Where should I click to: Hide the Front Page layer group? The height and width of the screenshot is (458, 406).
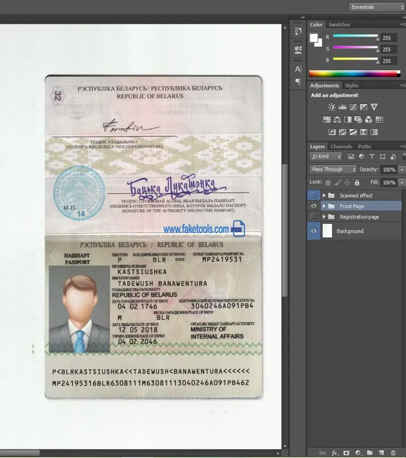coord(313,206)
